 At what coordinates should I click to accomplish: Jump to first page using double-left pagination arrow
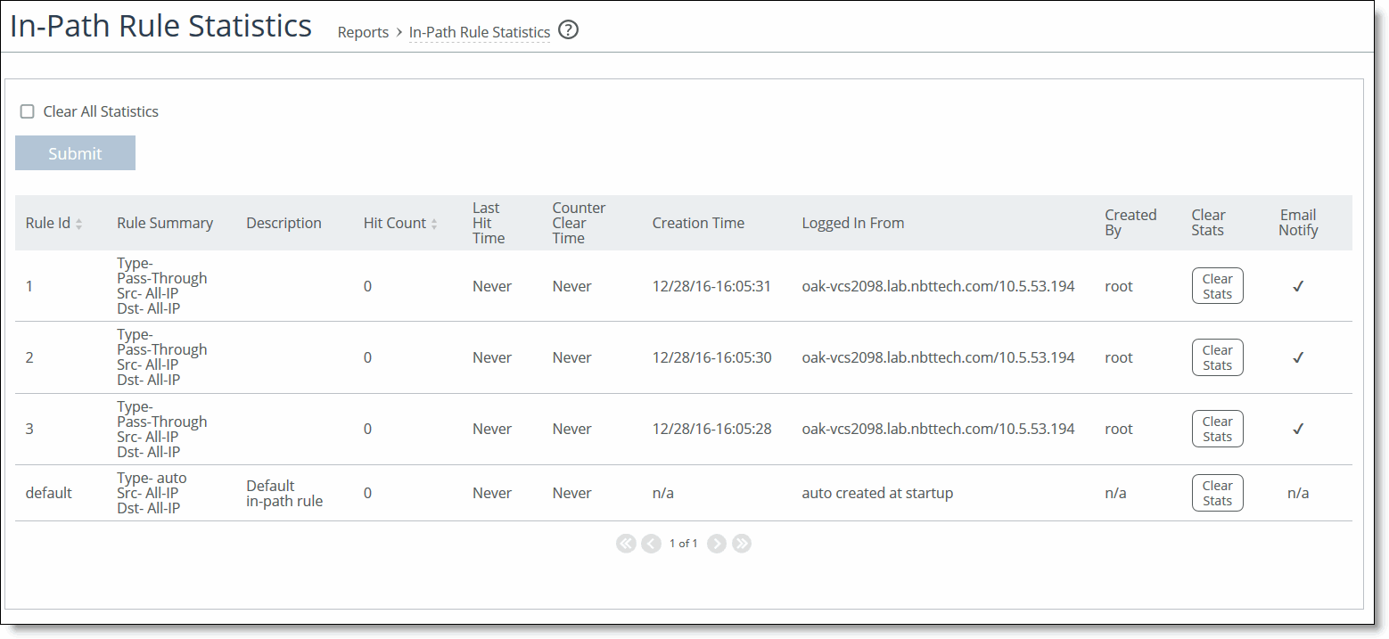tap(626, 543)
